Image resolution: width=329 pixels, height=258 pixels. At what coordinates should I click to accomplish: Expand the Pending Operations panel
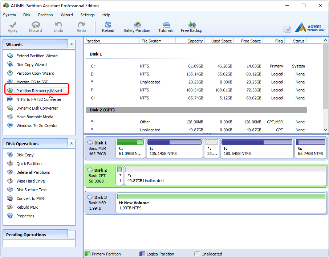(x=72, y=234)
